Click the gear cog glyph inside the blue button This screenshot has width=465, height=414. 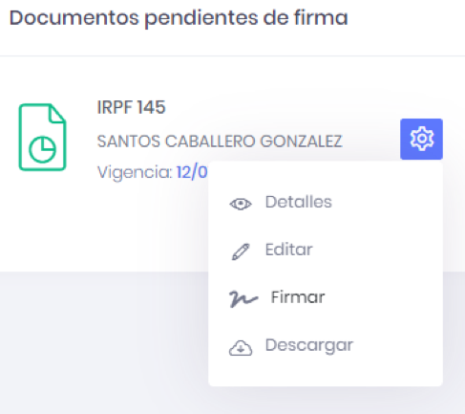point(422,139)
